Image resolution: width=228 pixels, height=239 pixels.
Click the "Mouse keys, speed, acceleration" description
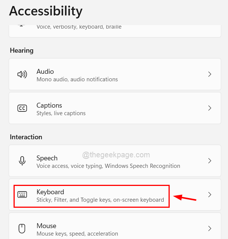(x=77, y=234)
